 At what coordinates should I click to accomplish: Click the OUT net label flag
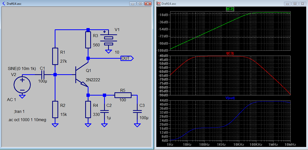(127, 58)
